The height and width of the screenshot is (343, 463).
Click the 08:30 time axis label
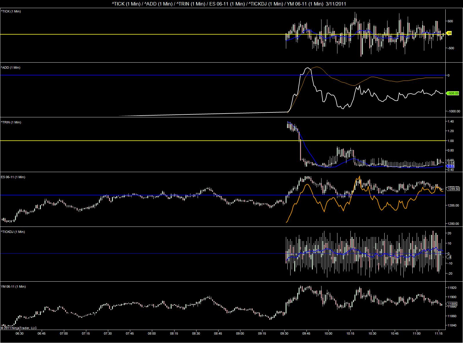pyautogui.click(x=196, y=333)
